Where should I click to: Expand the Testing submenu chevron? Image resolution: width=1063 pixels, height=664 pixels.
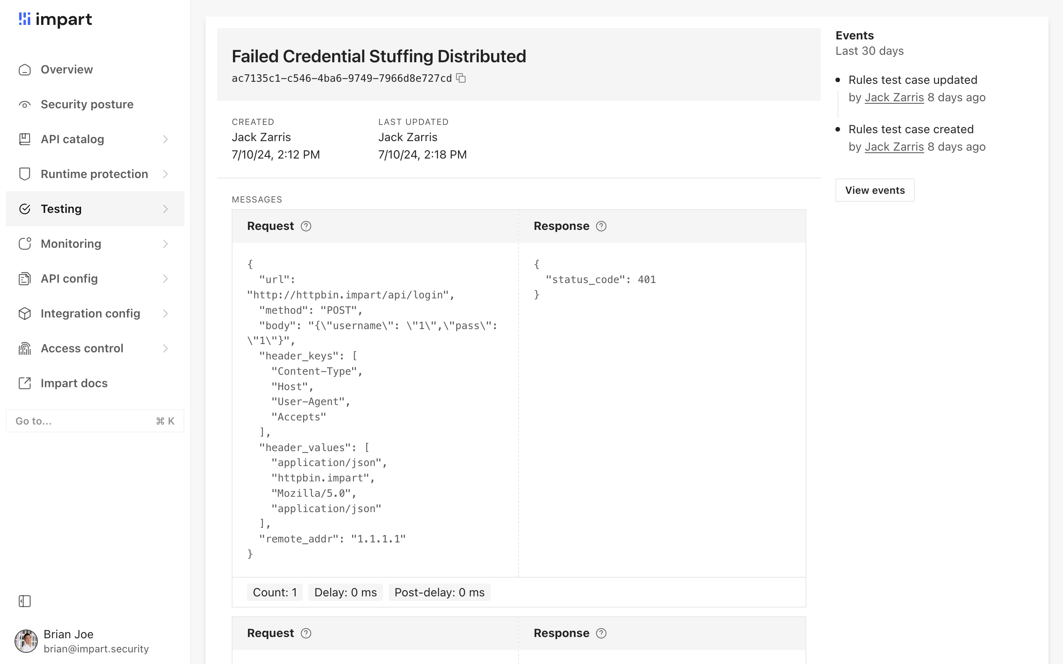click(165, 209)
